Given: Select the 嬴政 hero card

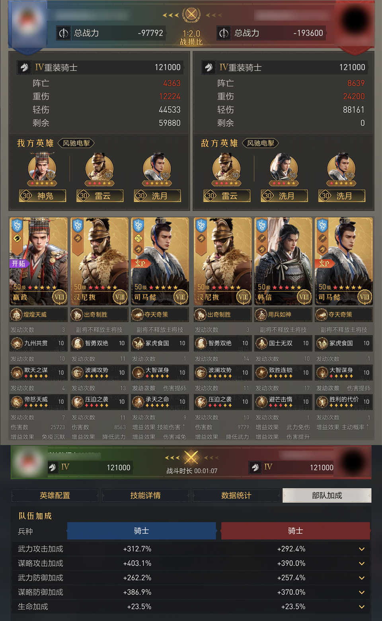Looking at the screenshot, I should (39, 261).
